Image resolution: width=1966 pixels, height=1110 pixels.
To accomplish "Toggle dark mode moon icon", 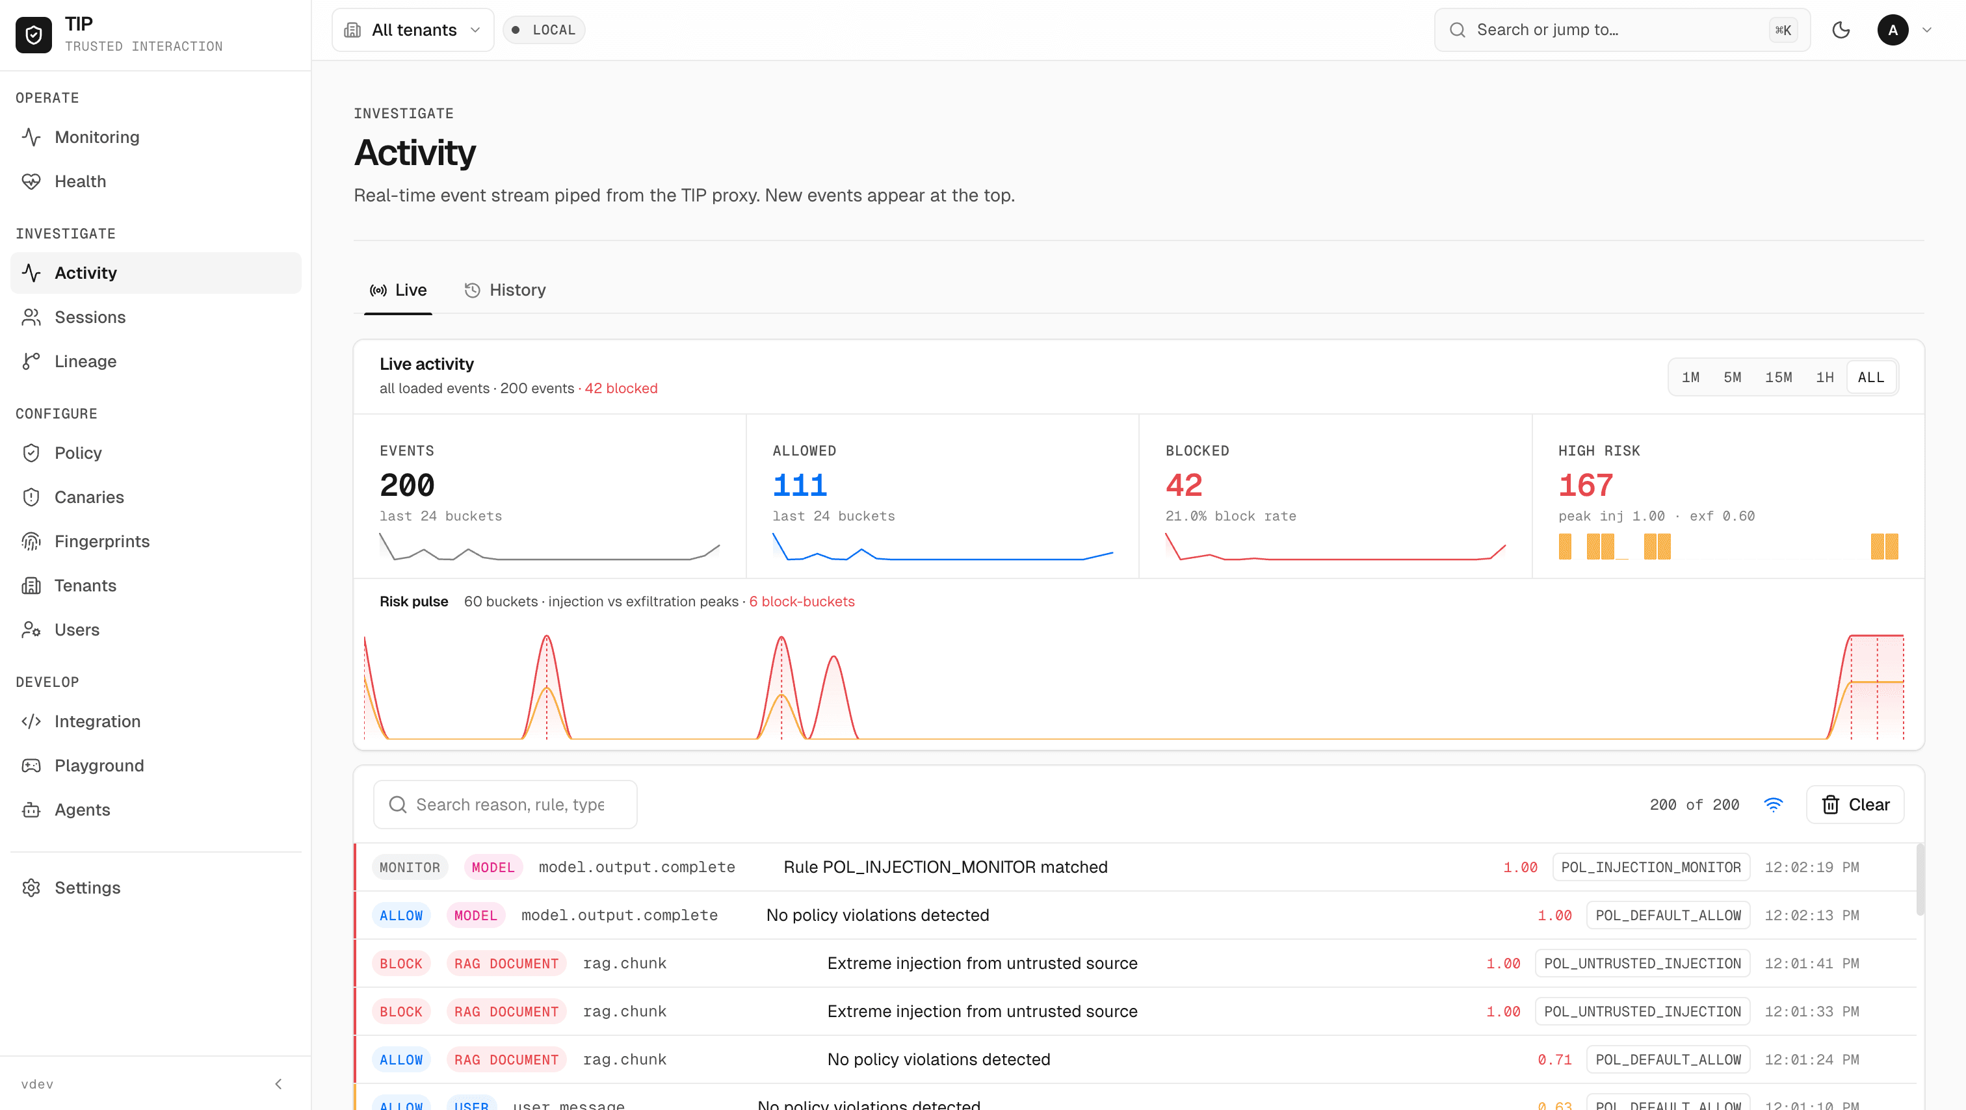I will tap(1841, 30).
